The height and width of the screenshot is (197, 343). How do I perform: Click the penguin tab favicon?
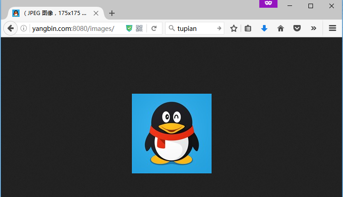click(16, 13)
